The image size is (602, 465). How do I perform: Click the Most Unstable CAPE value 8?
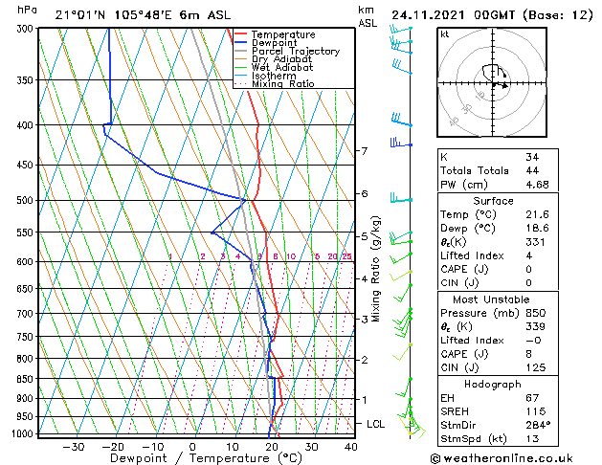[529, 354]
